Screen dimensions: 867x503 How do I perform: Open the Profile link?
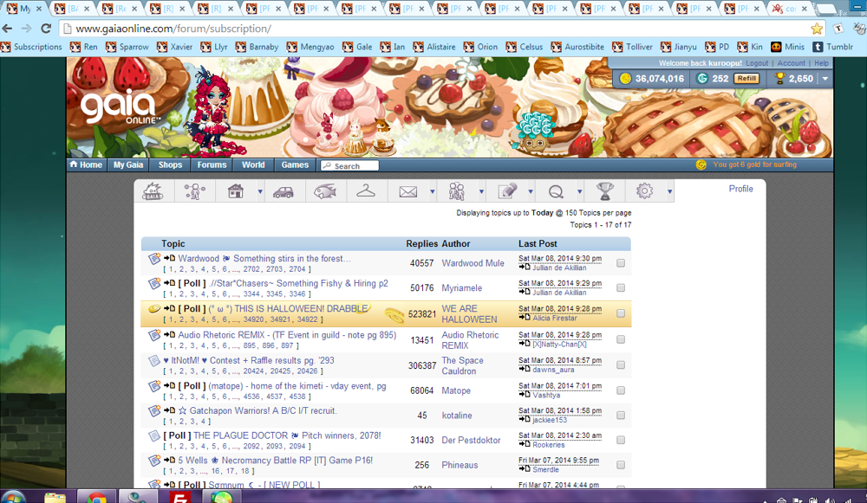pyautogui.click(x=741, y=189)
